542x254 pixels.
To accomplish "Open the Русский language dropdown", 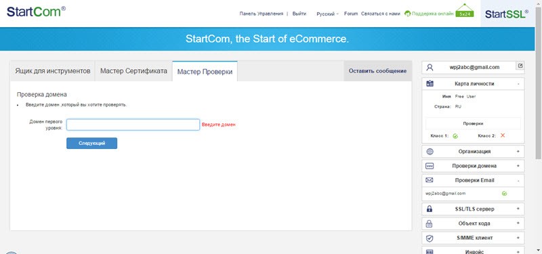I will click(x=327, y=14).
